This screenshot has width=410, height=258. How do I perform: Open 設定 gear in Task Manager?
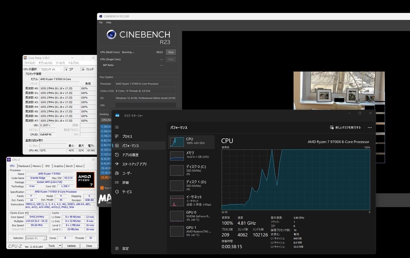[117, 248]
